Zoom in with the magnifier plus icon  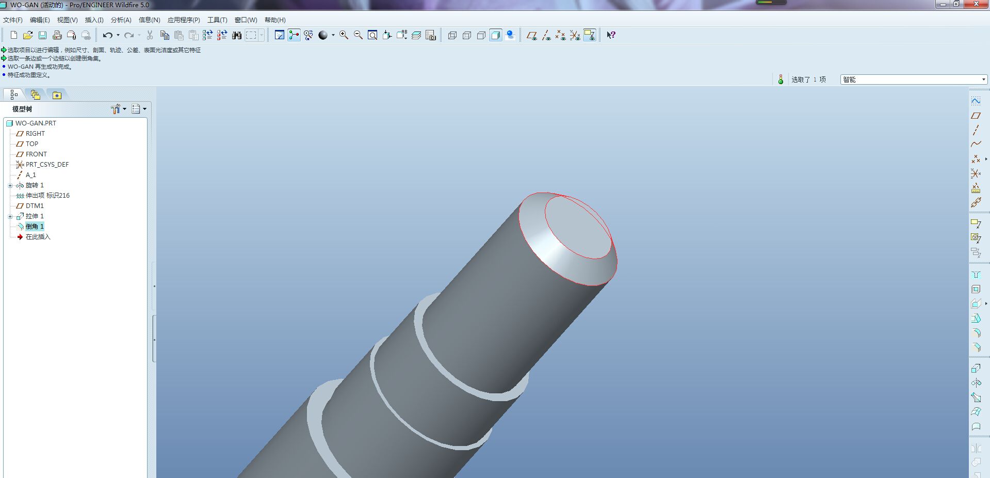click(344, 35)
